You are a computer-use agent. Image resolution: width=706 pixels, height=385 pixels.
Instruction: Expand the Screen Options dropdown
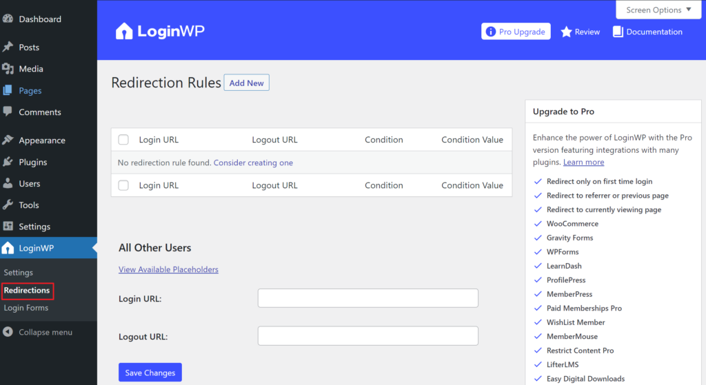click(x=658, y=10)
